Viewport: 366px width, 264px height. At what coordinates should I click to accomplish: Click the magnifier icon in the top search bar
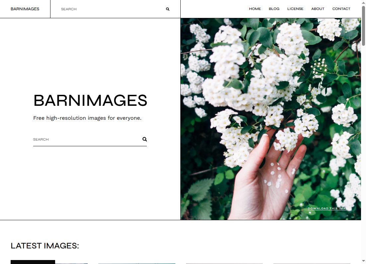coord(168,9)
